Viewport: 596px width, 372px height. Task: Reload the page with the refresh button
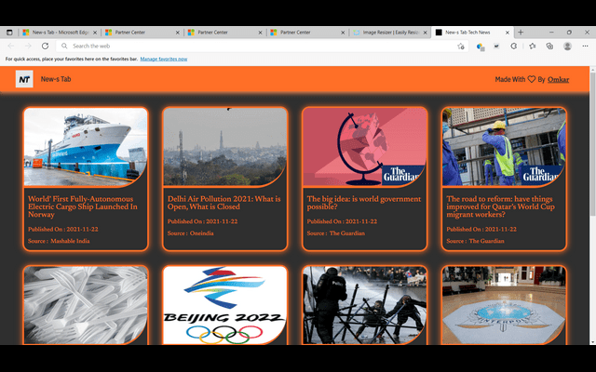45,46
